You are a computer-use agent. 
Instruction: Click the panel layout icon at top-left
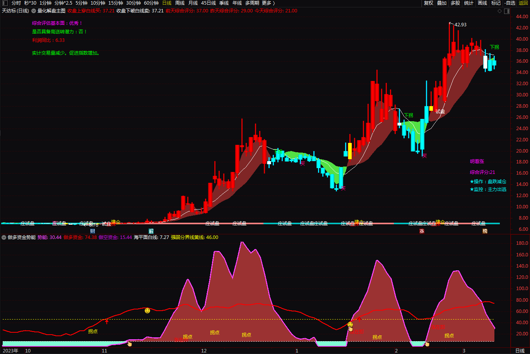(5, 3)
